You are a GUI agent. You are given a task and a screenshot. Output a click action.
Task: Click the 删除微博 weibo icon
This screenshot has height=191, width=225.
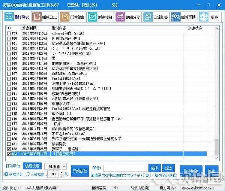pos(176,17)
